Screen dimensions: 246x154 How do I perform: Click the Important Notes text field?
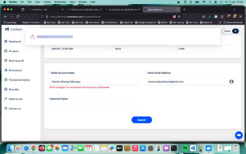point(94,107)
